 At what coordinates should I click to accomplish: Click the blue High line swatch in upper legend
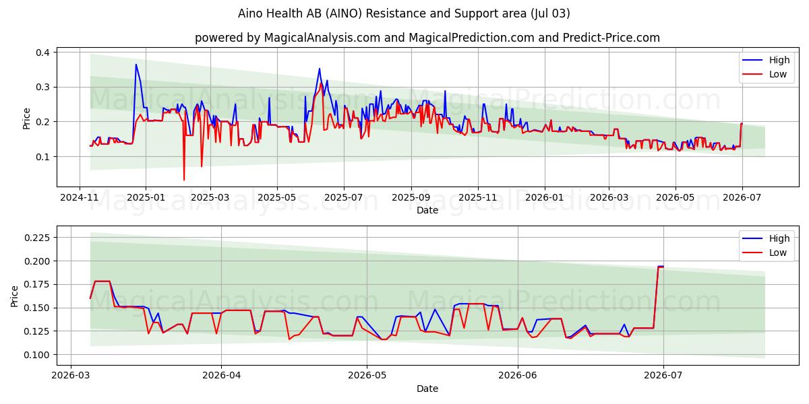[x=754, y=61]
